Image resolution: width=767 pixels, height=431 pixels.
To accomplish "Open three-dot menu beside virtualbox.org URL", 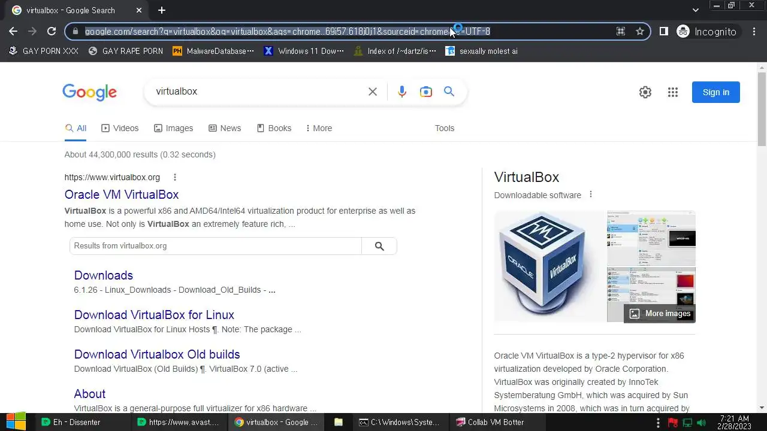I will (x=175, y=177).
